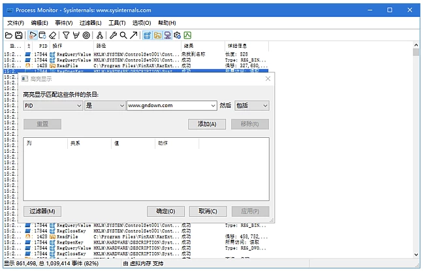Click the Process Monitor title bar app icon
Screen dimensions: 423x271
coord(10,10)
